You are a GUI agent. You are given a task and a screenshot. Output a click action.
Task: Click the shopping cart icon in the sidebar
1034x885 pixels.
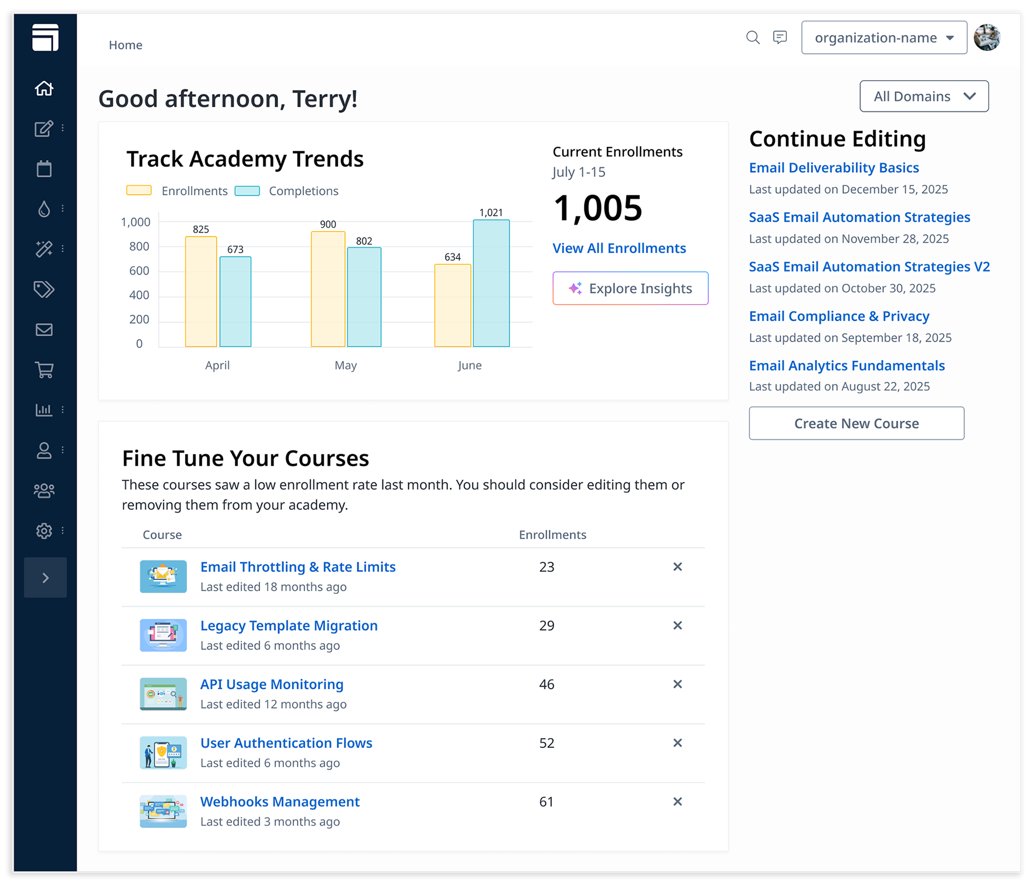(x=44, y=370)
